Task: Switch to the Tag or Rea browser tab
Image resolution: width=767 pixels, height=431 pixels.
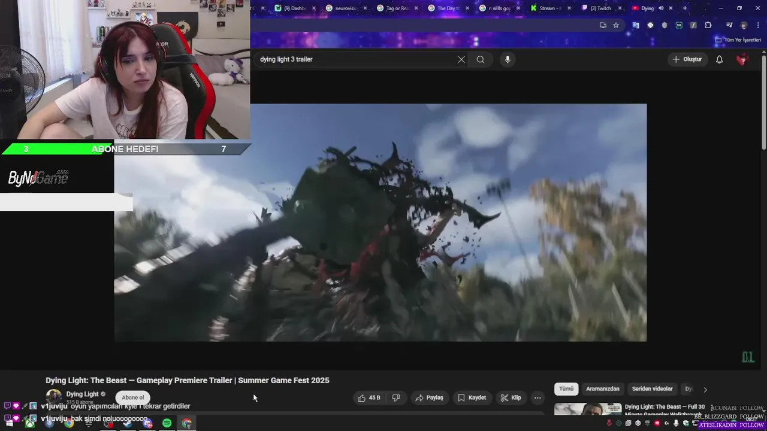Action: click(x=394, y=8)
